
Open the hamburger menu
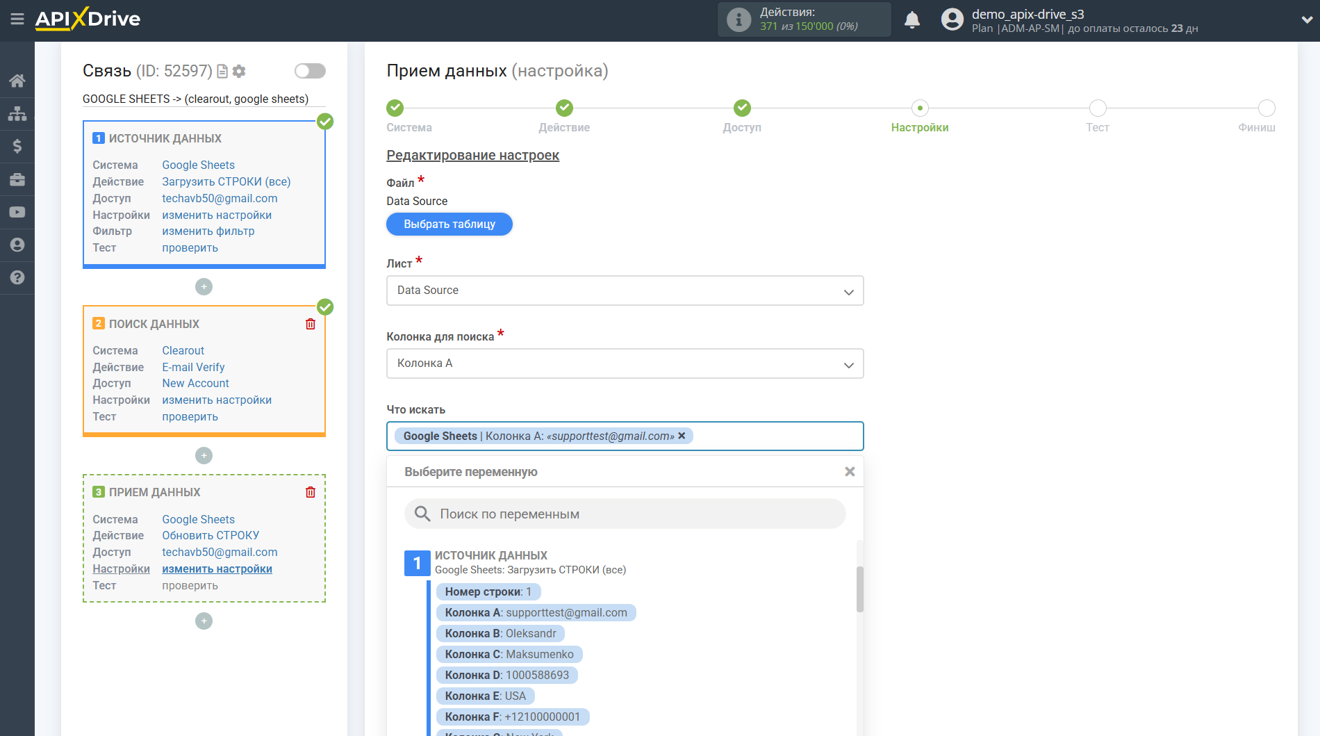(x=17, y=19)
